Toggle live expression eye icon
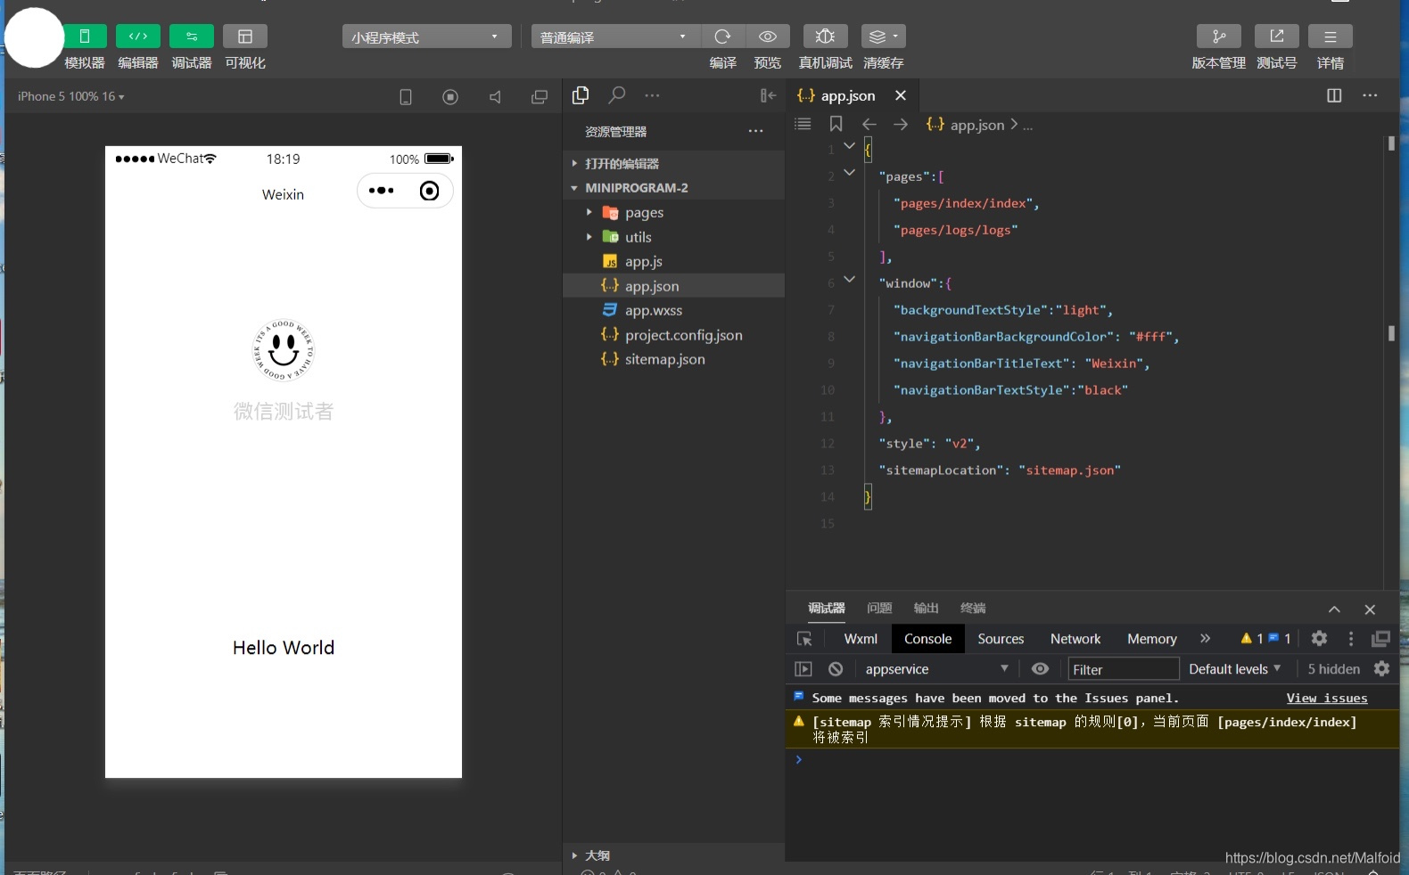Viewport: 1409px width, 875px height. pos(1040,669)
